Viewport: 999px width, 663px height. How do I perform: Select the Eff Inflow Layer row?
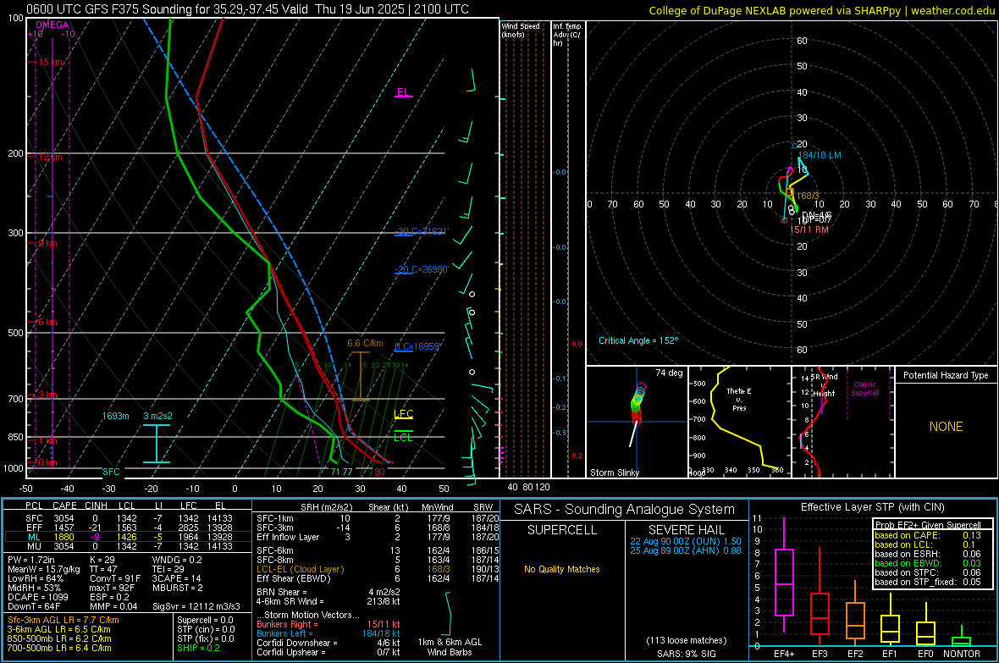378,537
